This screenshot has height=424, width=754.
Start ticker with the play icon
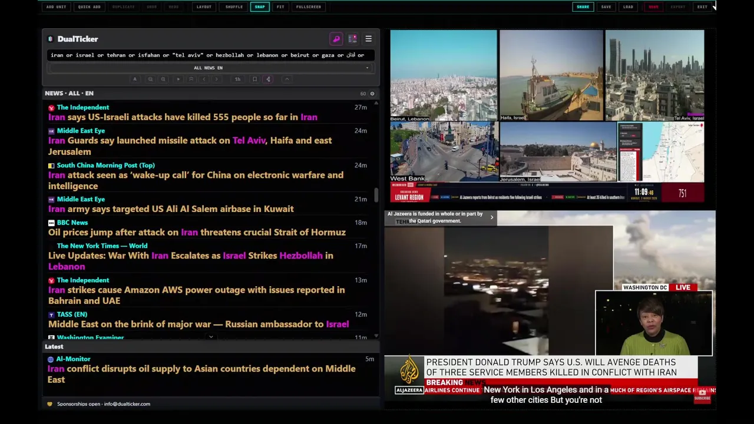click(178, 79)
